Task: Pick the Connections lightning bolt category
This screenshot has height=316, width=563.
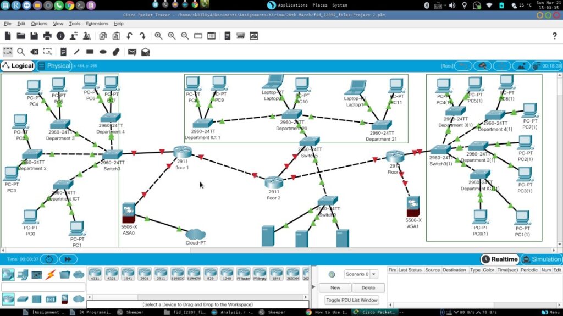Action: point(51,274)
